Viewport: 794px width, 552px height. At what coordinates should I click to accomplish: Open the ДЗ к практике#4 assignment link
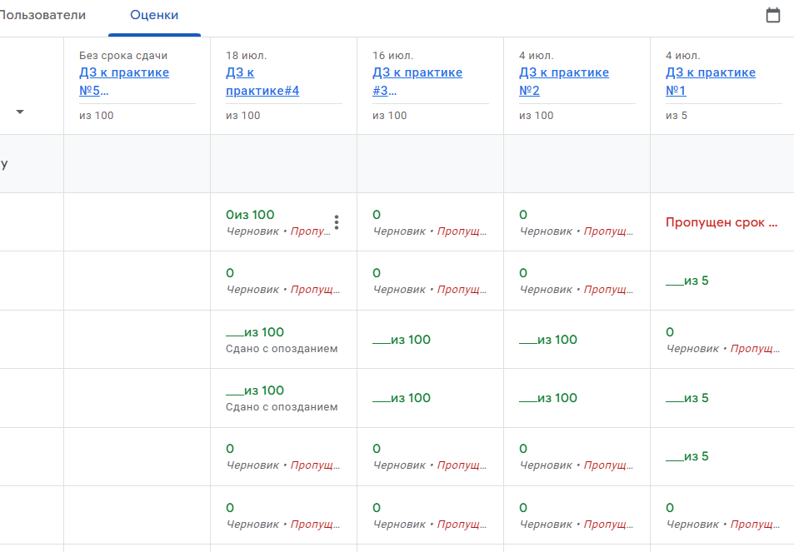pyautogui.click(x=262, y=82)
